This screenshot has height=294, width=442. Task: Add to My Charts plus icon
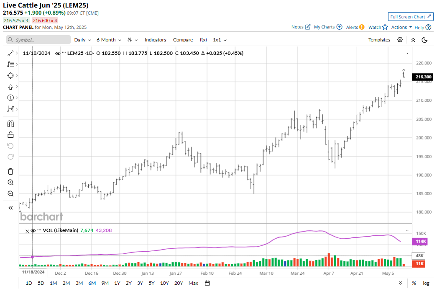tap(340, 27)
